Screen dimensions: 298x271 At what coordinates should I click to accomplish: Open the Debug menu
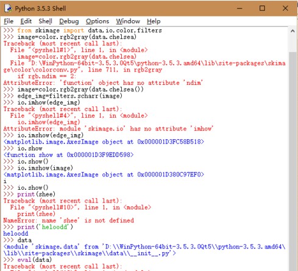click(x=69, y=21)
